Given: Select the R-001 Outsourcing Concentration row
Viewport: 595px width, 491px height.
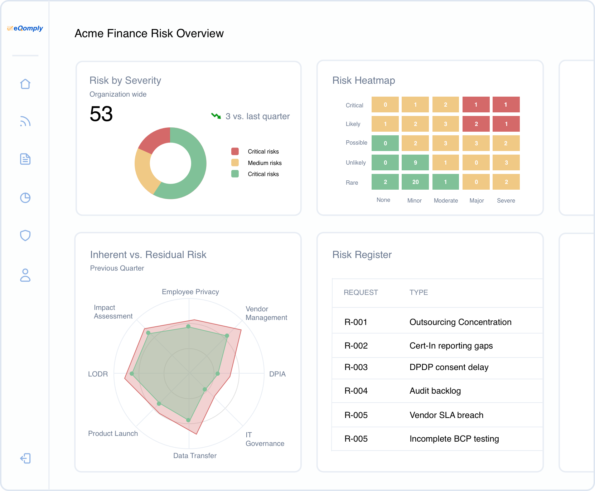Looking at the screenshot, I should (437, 322).
